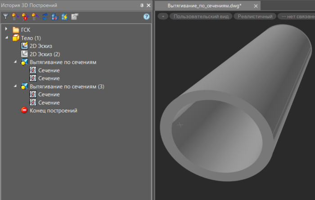Click the blue refresh arrows toolbar icon
Viewport: 315px width, 200px height.
(44, 17)
